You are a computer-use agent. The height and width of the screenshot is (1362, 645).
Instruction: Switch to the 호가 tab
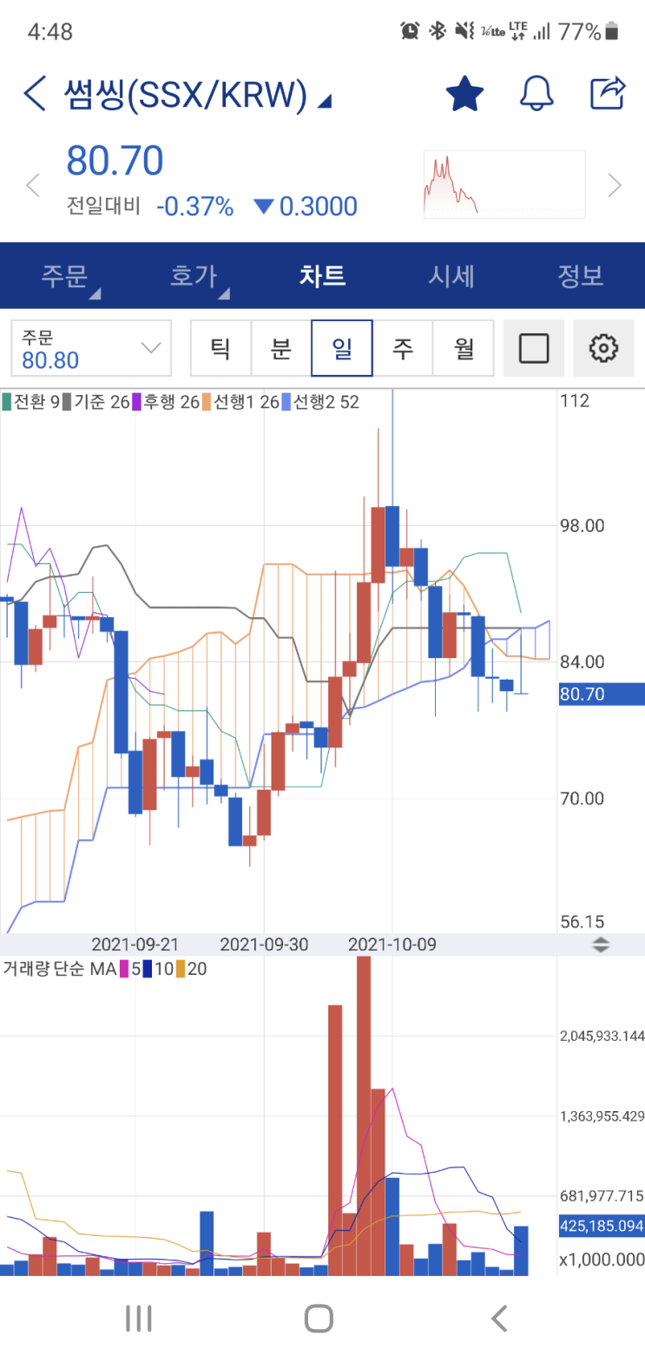coord(194,276)
